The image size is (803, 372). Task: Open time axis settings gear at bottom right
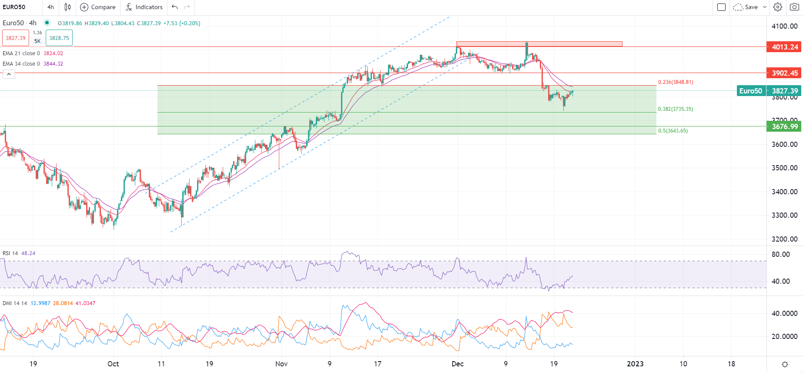point(785,364)
